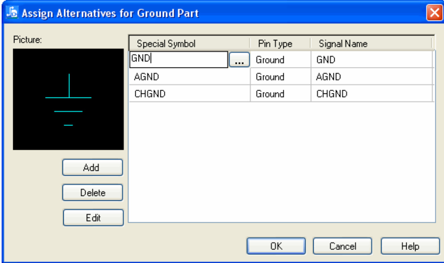
Task: Click the Delete button
Action: (x=92, y=193)
